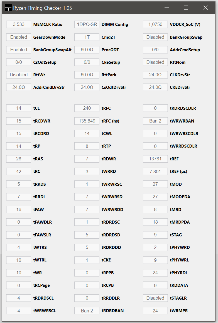
Task: Select the tRC value 42 field
Action: pos(19,172)
